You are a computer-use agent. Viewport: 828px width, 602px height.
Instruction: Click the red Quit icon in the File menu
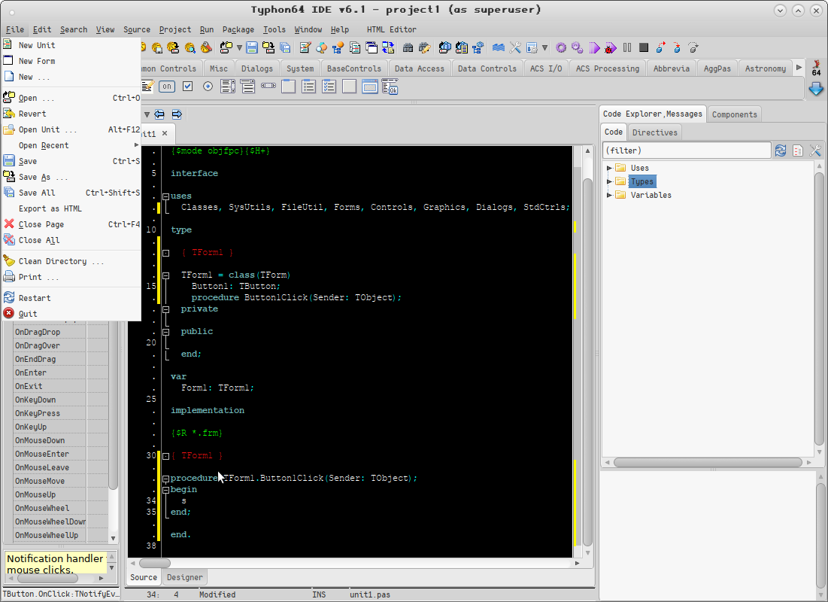coord(9,314)
